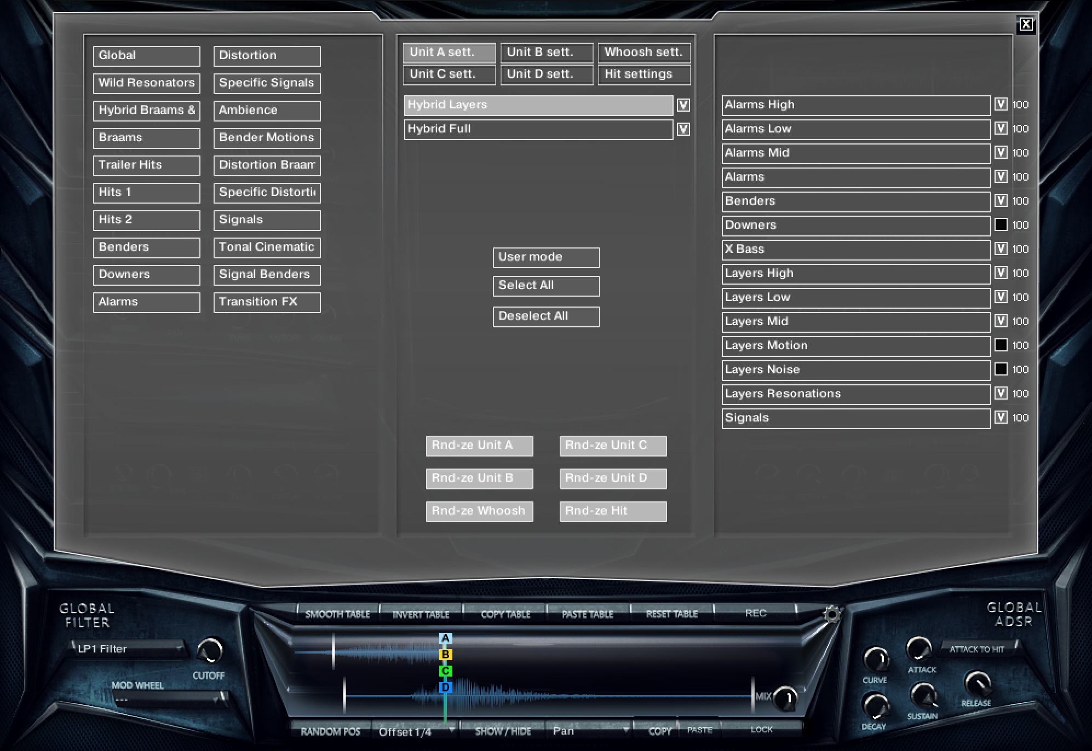Viewport: 1092px width, 751px height.
Task: Click the MIX knob
Action: 785,698
